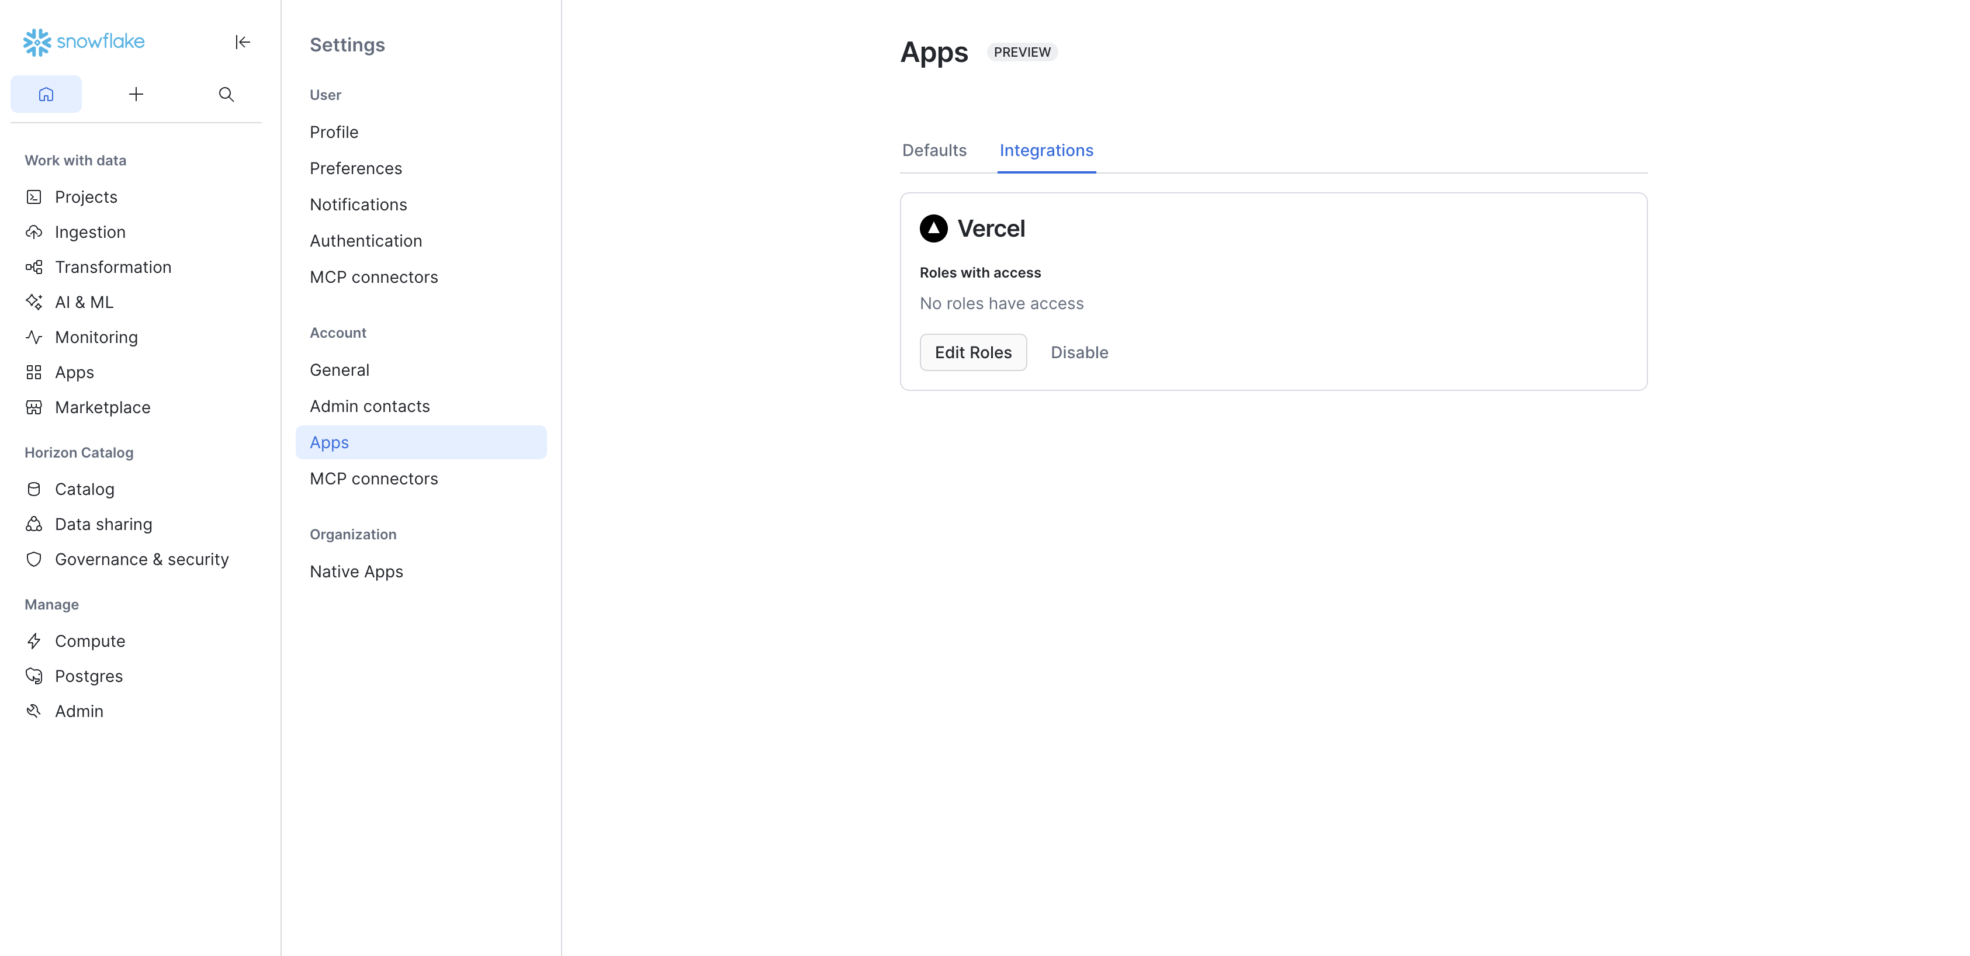The width and height of the screenshot is (1970, 956).
Task: Click the plus create icon
Action: coord(136,94)
